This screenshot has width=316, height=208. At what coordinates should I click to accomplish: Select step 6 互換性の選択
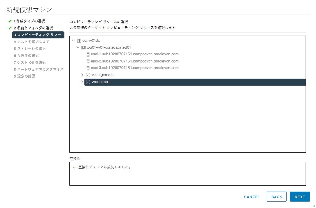pyautogui.click(x=26, y=55)
